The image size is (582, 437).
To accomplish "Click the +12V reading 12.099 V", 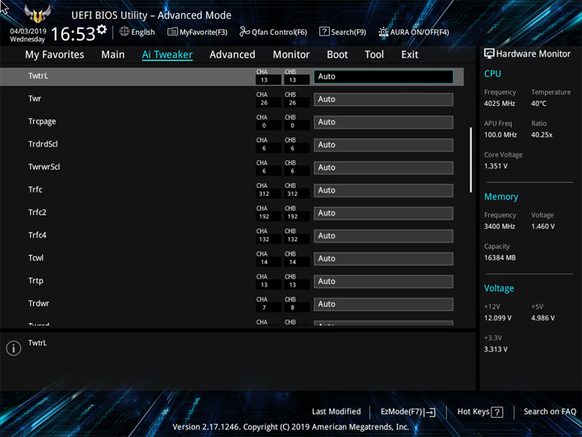I will click(497, 318).
